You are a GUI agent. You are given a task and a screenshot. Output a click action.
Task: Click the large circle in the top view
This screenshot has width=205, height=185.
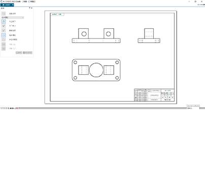pyautogui.click(x=96, y=70)
